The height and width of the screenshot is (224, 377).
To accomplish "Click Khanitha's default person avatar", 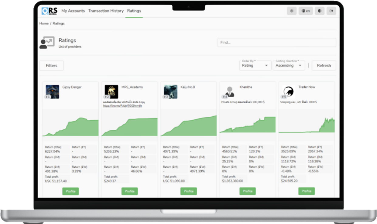I will coord(229,92).
